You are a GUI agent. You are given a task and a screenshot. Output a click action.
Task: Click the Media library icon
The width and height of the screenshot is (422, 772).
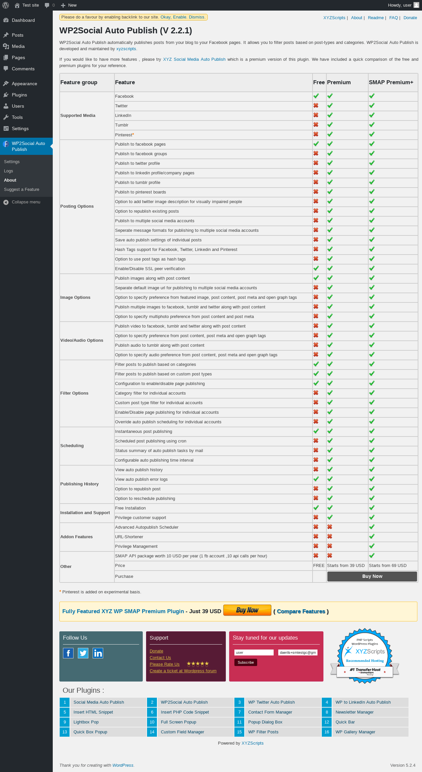click(6, 46)
